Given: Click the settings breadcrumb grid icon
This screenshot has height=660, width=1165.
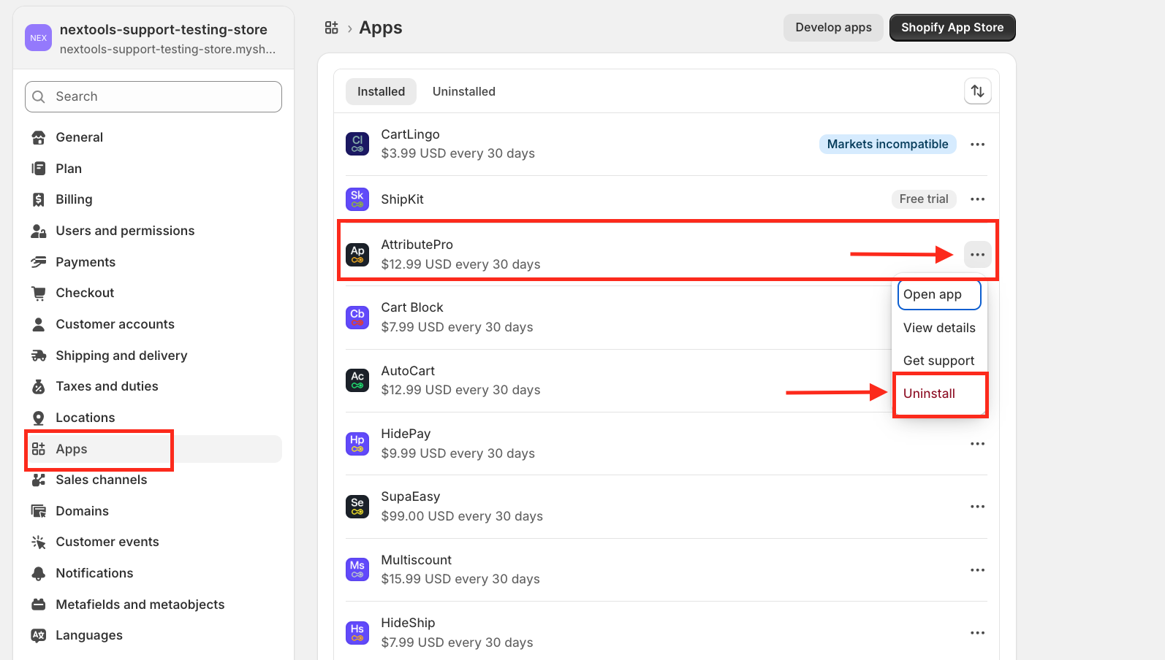Looking at the screenshot, I should tap(332, 28).
